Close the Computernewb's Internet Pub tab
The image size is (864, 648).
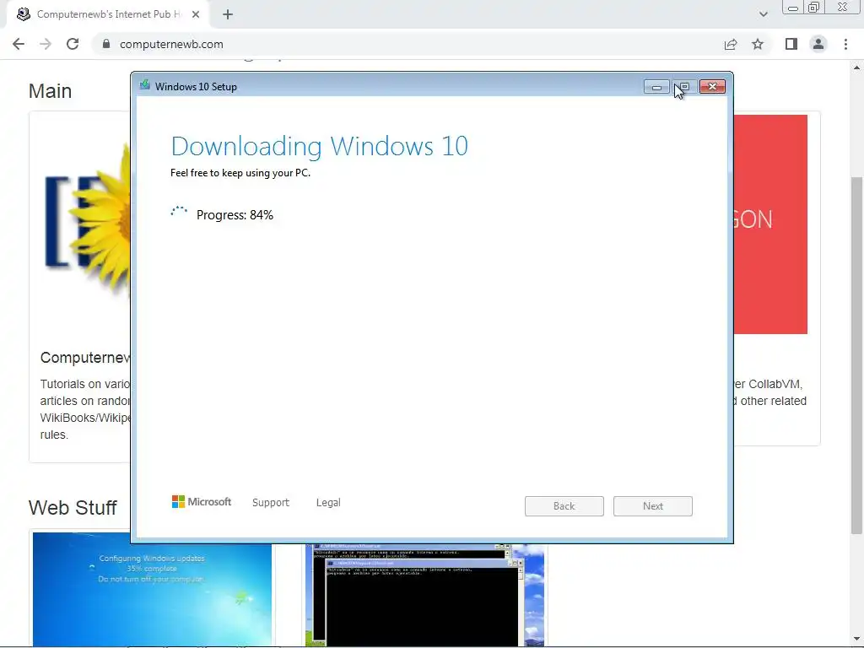click(x=196, y=14)
